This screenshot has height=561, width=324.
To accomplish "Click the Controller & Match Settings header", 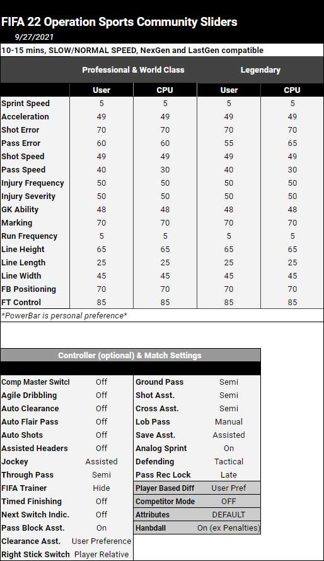I will click(x=130, y=355).
